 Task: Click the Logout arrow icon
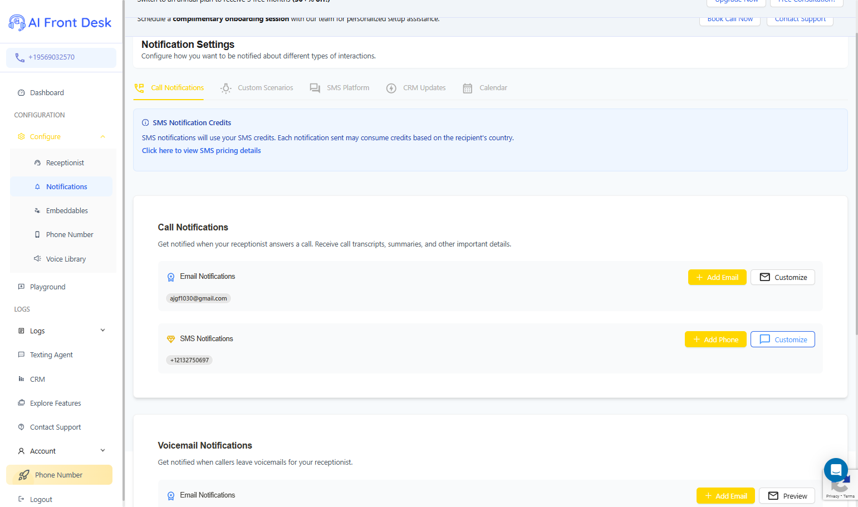(x=21, y=499)
